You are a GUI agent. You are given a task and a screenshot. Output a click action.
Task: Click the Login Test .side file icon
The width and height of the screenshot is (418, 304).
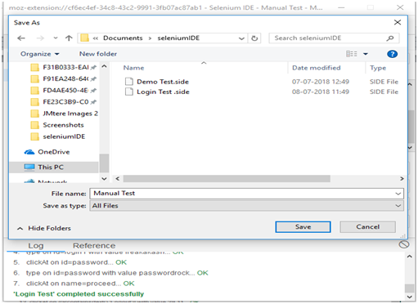(x=129, y=92)
